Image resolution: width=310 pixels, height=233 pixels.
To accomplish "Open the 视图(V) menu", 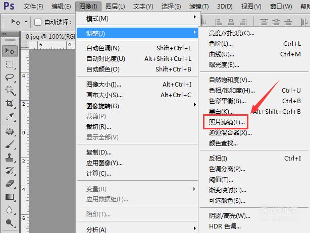I will point(251,7).
